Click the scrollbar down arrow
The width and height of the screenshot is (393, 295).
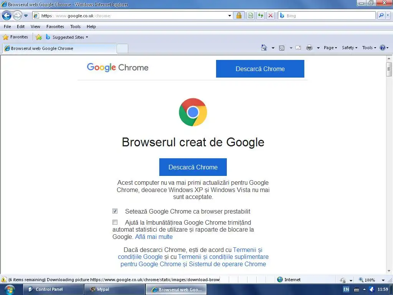click(x=389, y=271)
